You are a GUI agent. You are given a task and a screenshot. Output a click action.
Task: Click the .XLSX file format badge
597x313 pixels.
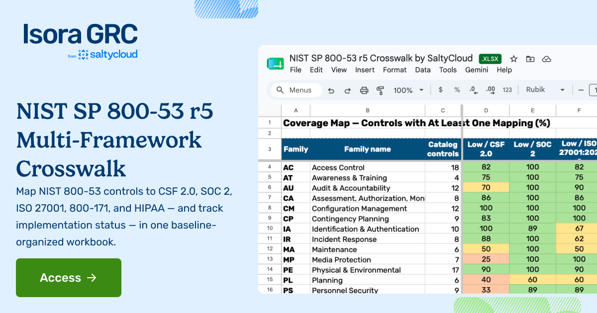click(491, 58)
